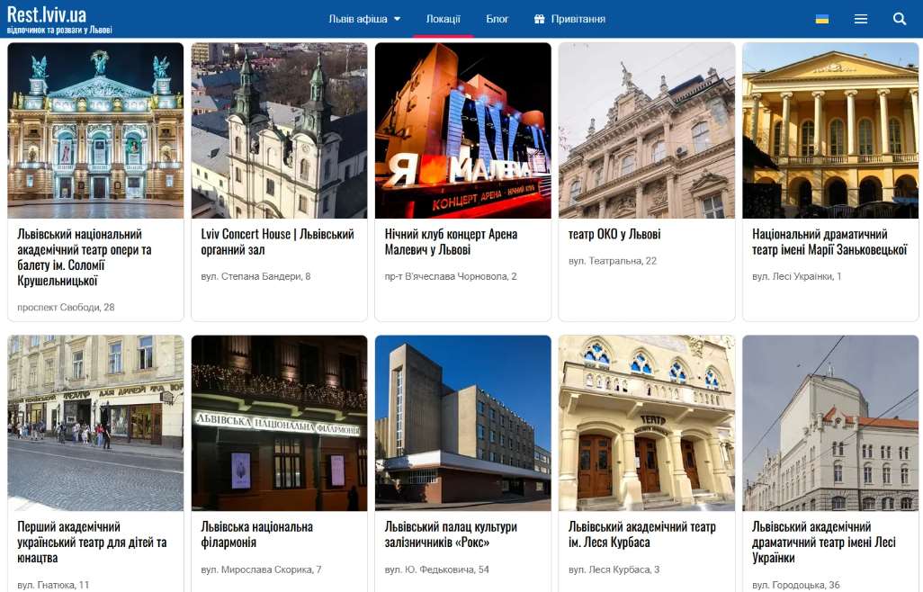
Task: Open the Палац культури залізничників «Рокс» photo
Action: 462,423
